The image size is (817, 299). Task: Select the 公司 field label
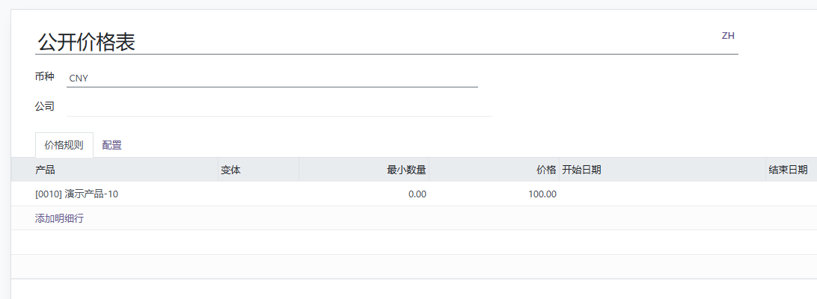[45, 107]
